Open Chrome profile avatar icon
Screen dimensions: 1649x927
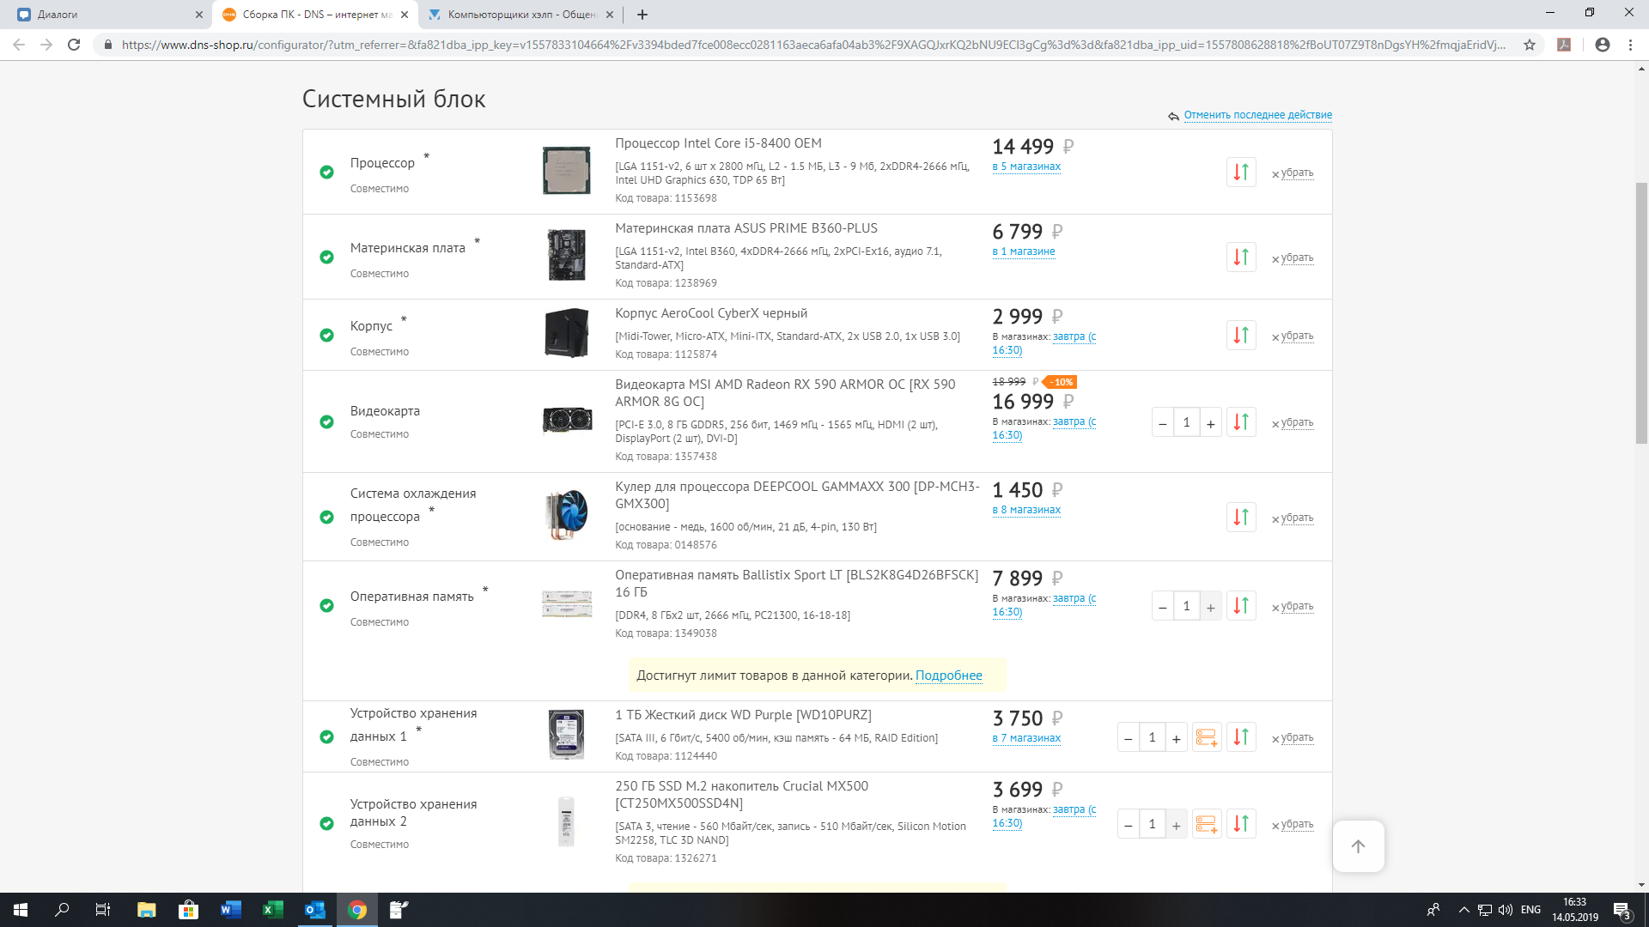[1603, 45]
